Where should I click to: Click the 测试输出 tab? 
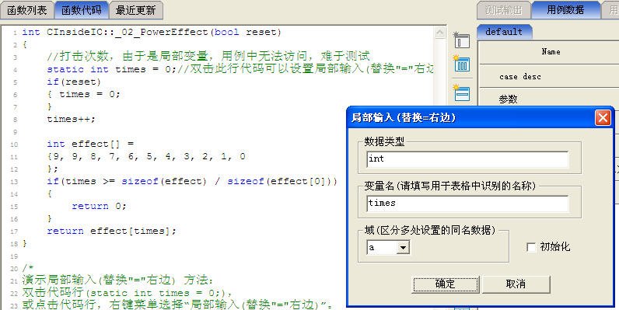pos(503,10)
